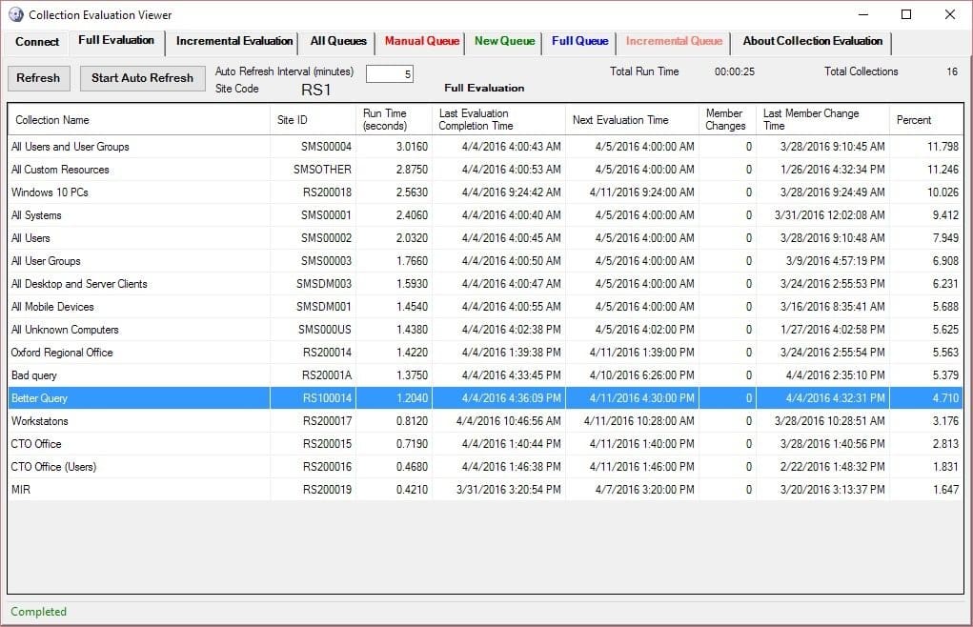The height and width of the screenshot is (627, 973).
Task: Open the Manual Queue tab
Action: tap(421, 41)
